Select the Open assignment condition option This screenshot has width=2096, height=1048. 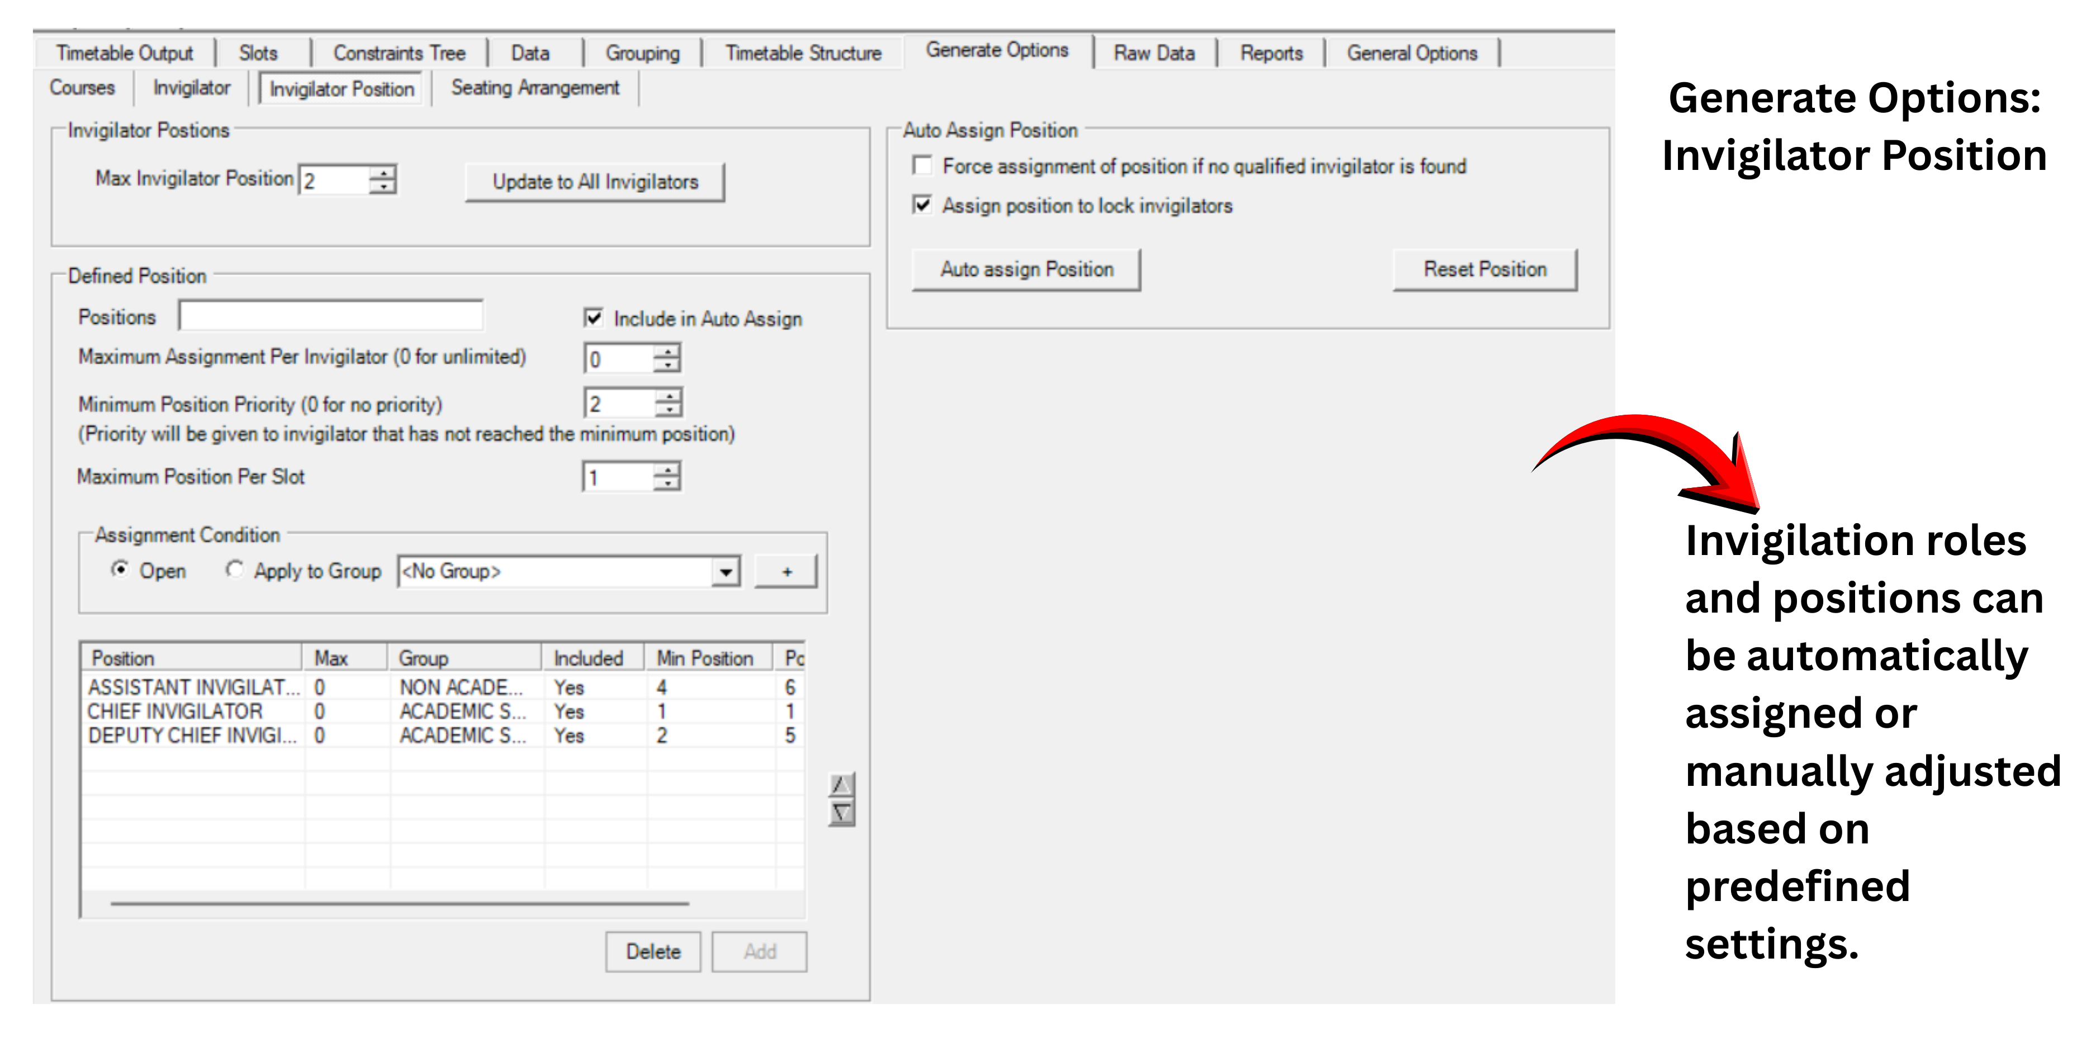(x=121, y=570)
